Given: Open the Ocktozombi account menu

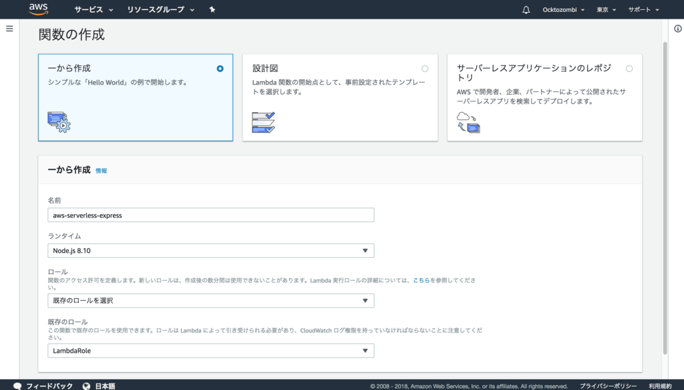Looking at the screenshot, I should (563, 9).
